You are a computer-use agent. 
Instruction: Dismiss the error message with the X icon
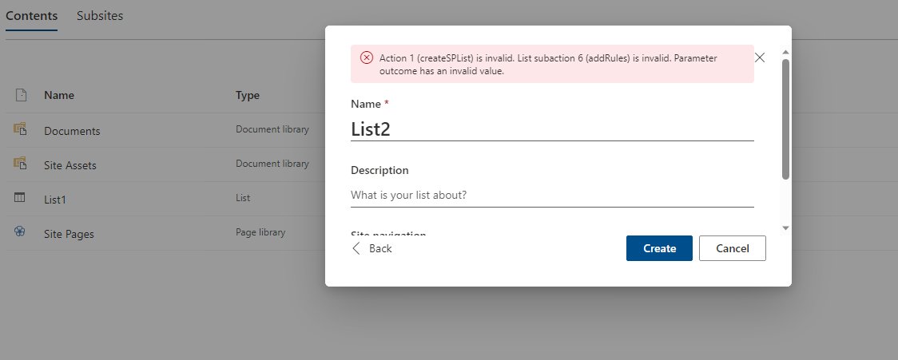760,57
